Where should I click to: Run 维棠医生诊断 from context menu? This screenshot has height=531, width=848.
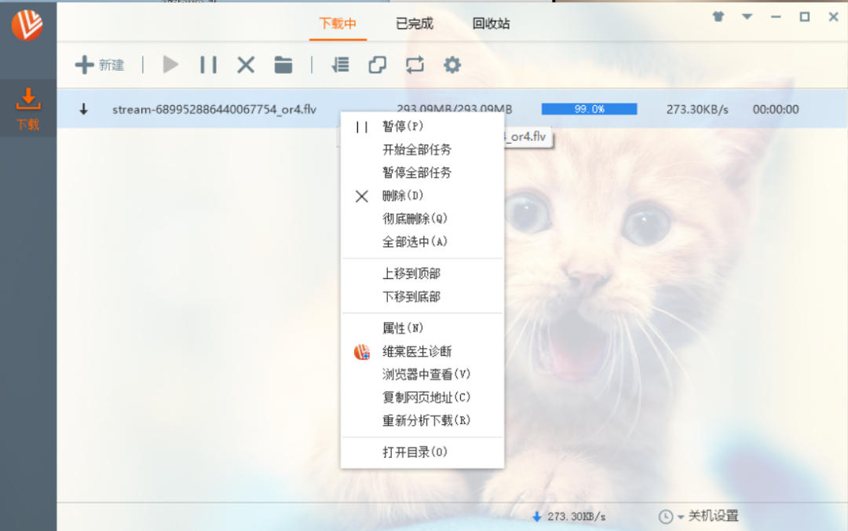tap(422, 351)
